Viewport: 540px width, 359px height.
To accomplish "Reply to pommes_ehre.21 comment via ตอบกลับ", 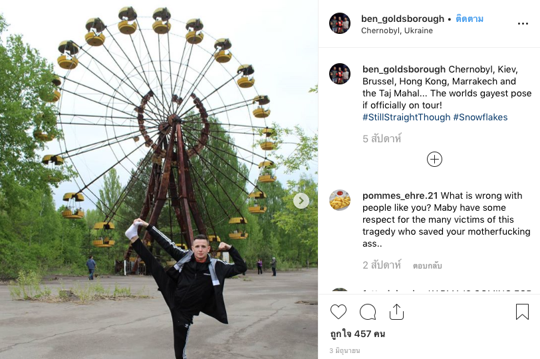I will pyautogui.click(x=427, y=266).
